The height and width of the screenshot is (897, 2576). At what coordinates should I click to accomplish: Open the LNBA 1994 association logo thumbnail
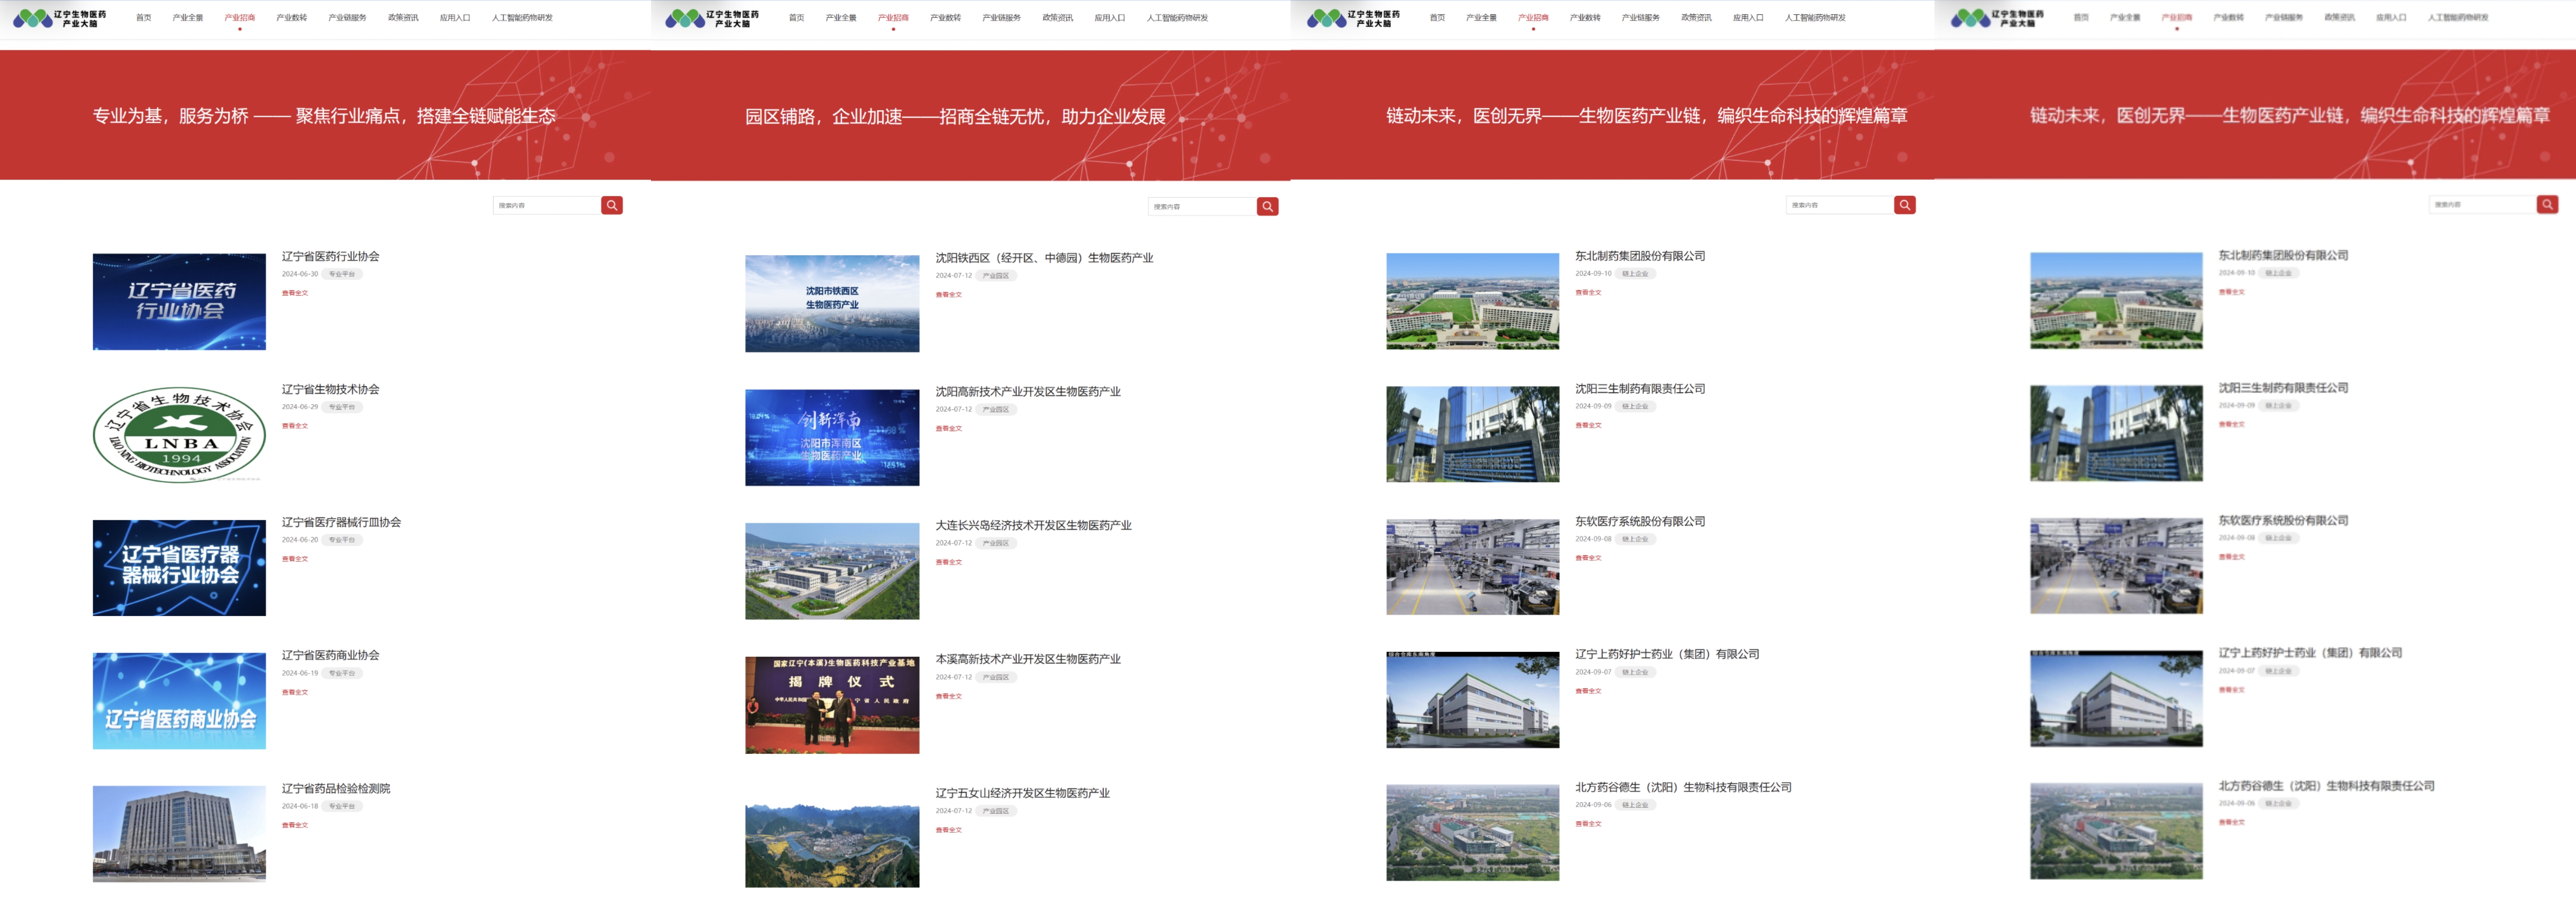179,434
